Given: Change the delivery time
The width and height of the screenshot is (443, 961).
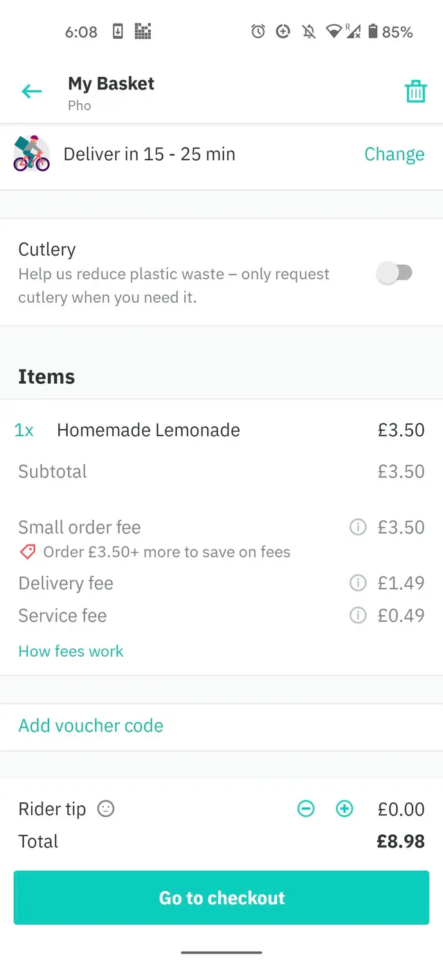Looking at the screenshot, I should [395, 154].
